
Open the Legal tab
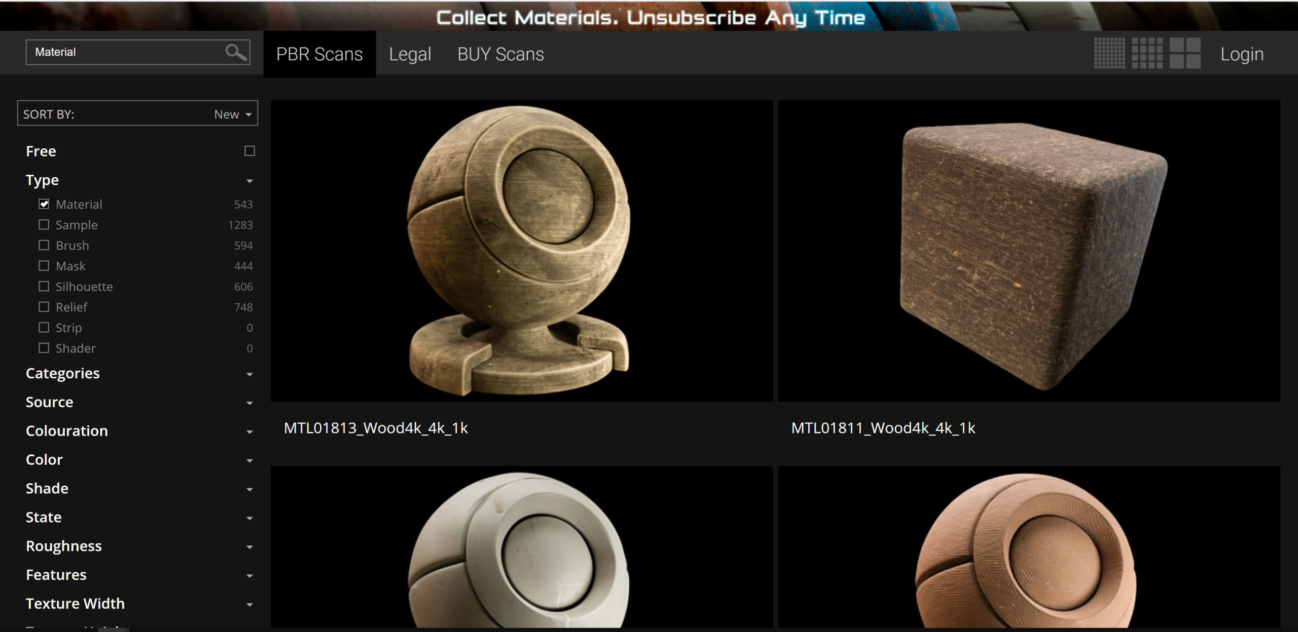pos(410,54)
